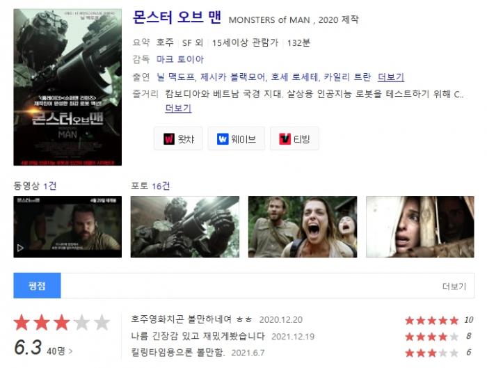Open the Watcha (왓챠) streaming button

click(x=178, y=138)
